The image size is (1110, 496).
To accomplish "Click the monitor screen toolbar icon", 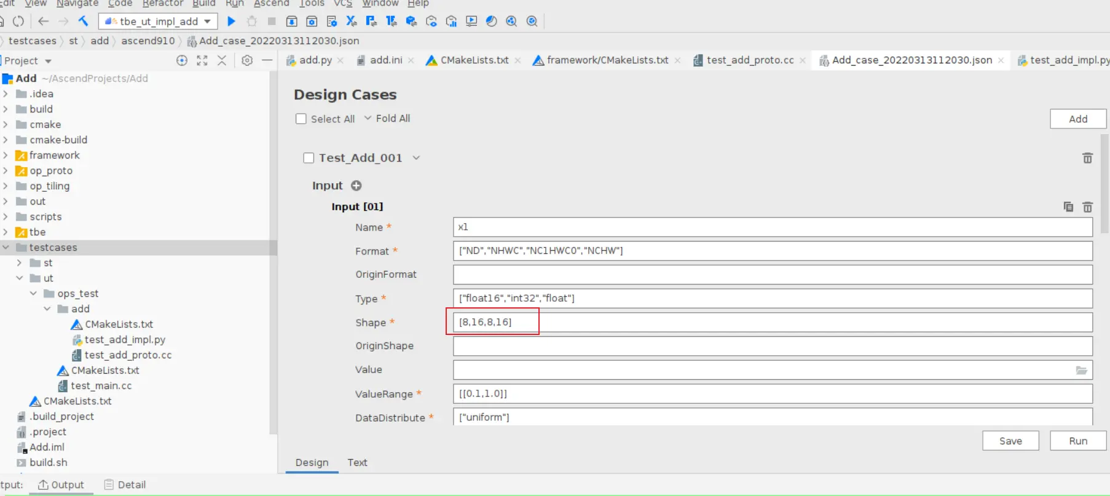I will pos(471,22).
